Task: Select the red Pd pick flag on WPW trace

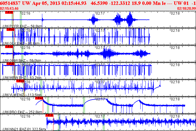Action: 11,64
